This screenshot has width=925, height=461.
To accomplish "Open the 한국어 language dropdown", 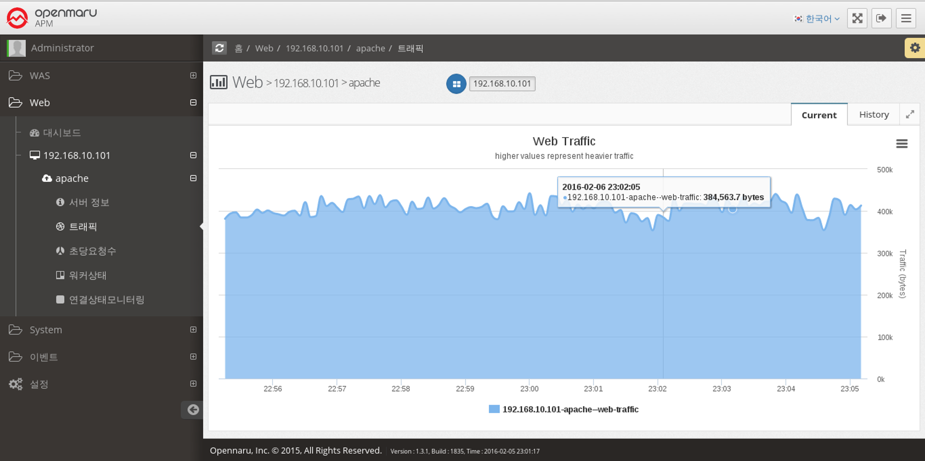I will (x=817, y=19).
